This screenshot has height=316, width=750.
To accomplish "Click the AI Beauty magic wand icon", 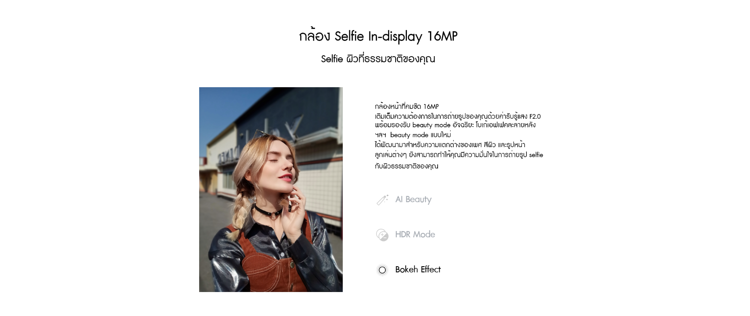I will pyautogui.click(x=382, y=200).
